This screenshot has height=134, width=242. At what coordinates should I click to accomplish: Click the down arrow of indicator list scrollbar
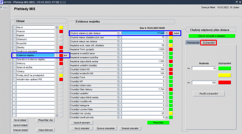pyautogui.click(x=167, y=117)
